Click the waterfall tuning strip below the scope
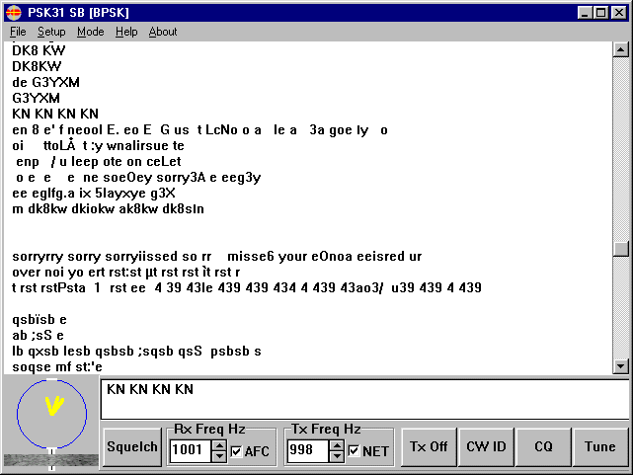Screen dimensions: 633x475 tap(51, 460)
